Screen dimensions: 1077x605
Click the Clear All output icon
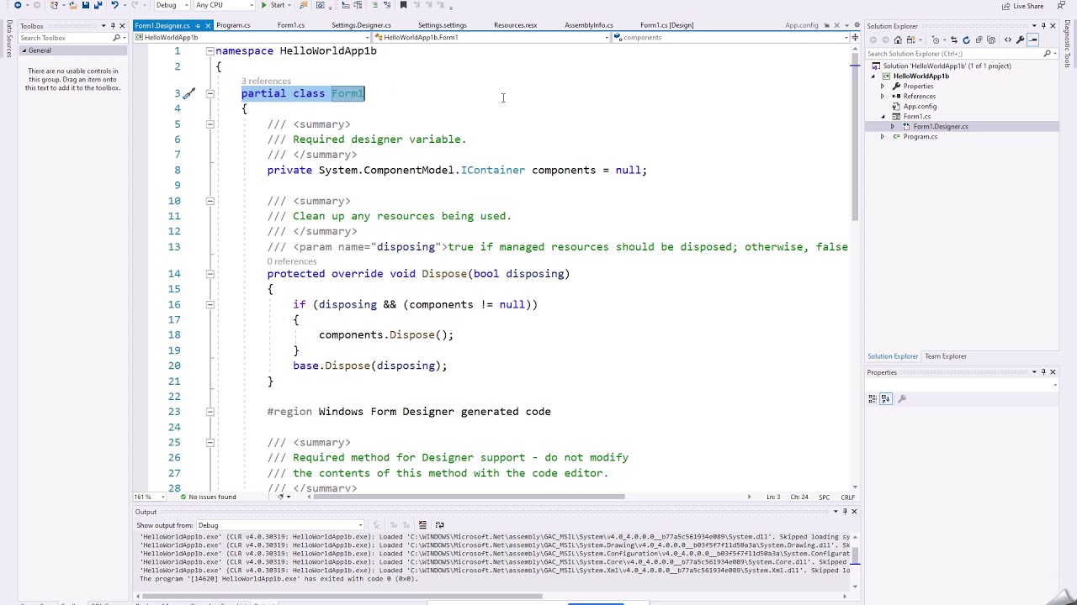tap(422, 525)
